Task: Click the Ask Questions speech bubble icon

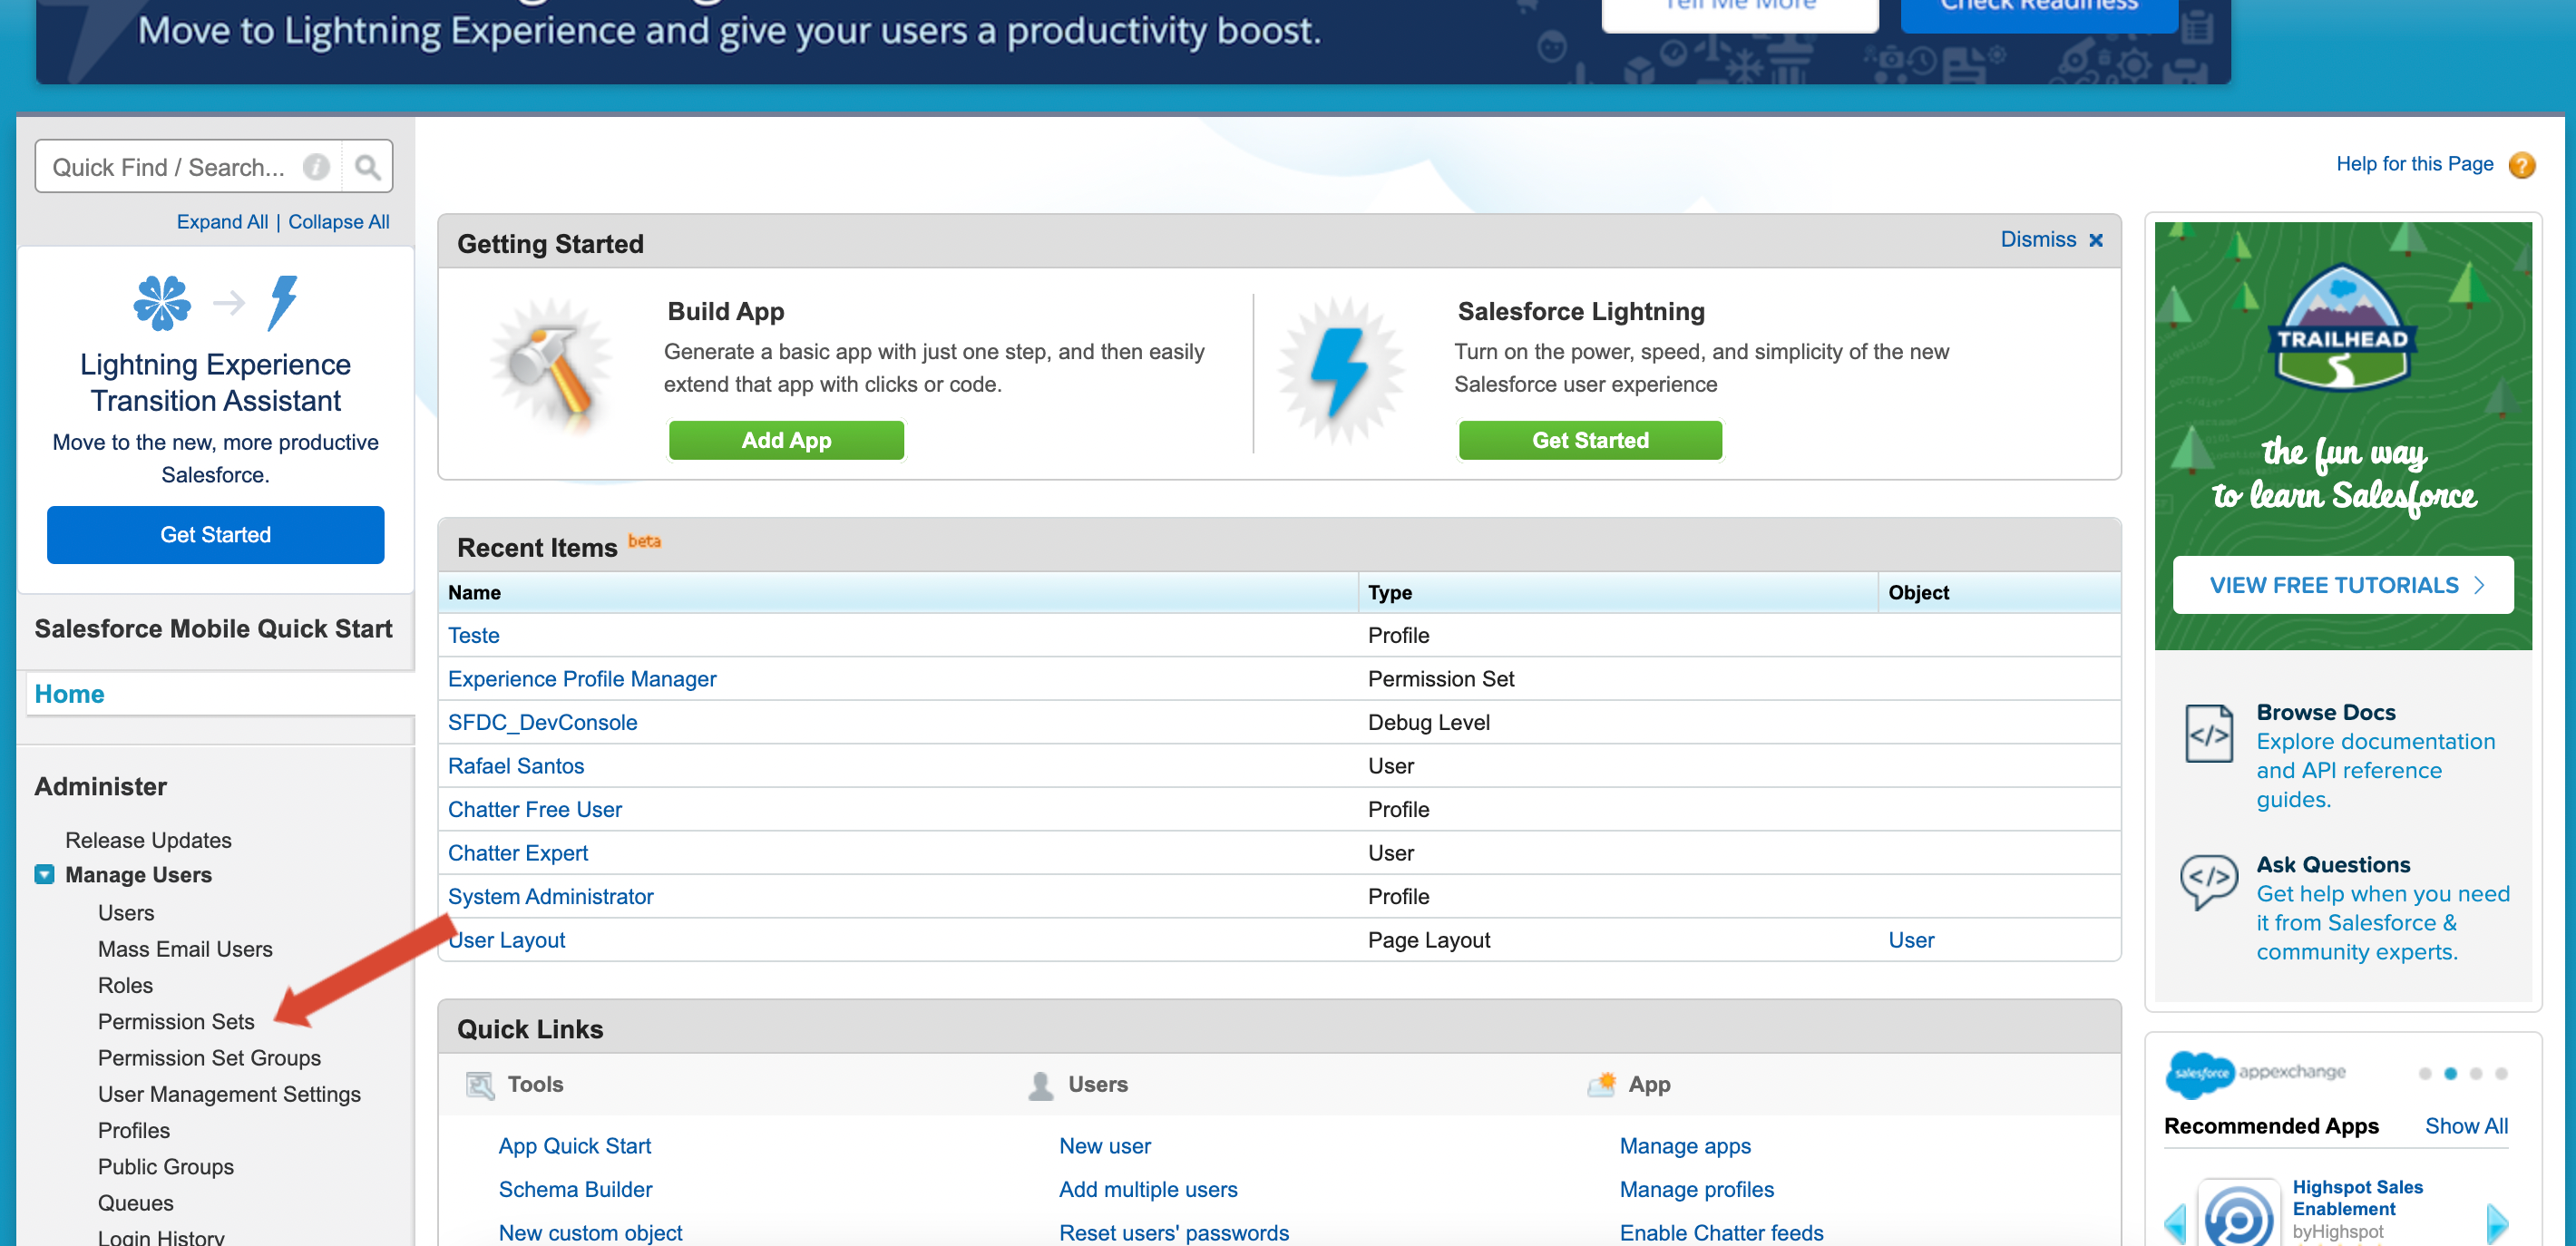Action: 2208,880
